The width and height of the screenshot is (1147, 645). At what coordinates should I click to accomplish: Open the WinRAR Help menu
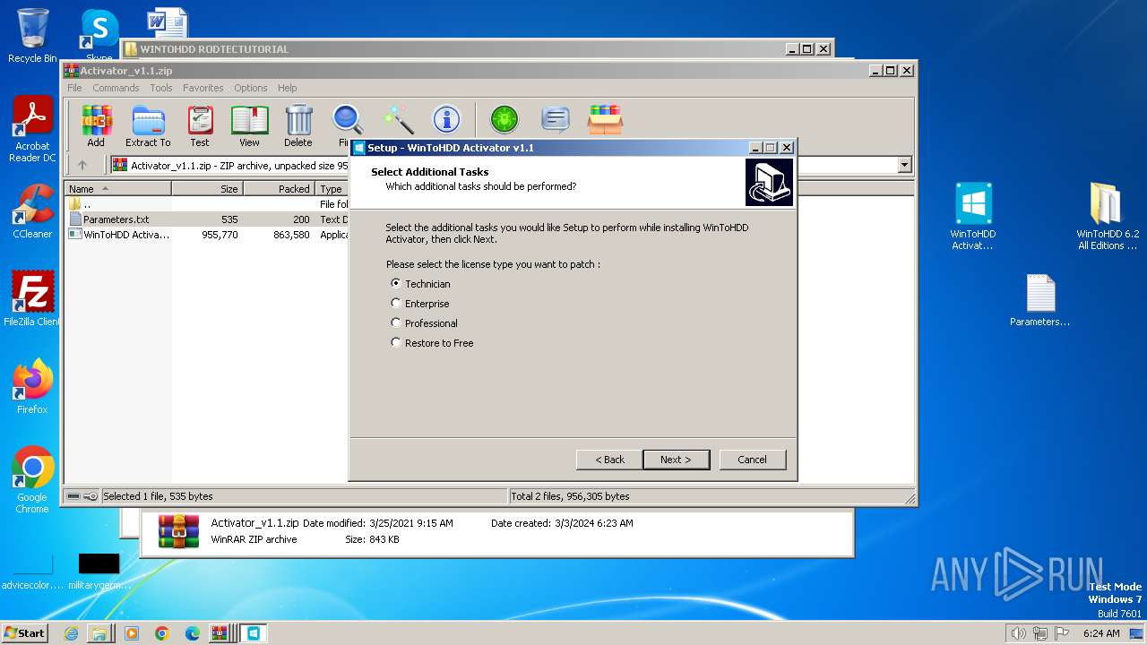tap(287, 88)
